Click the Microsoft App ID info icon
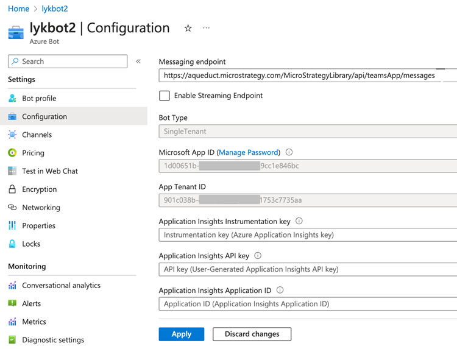Viewport: 457px width, 349px height. [289, 152]
